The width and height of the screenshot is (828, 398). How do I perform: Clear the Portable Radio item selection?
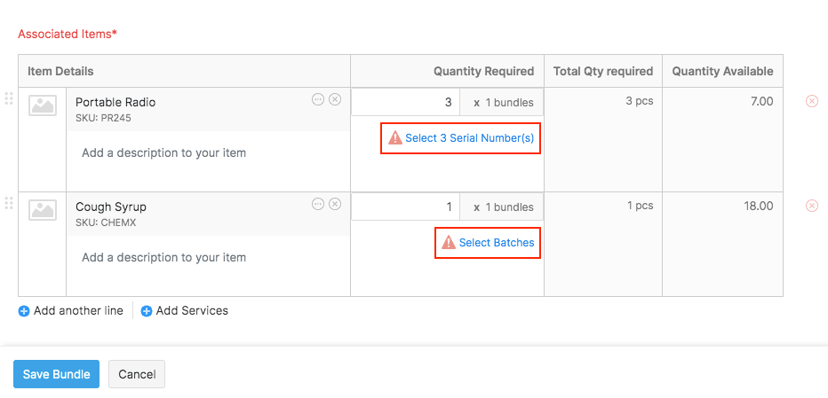point(335,100)
